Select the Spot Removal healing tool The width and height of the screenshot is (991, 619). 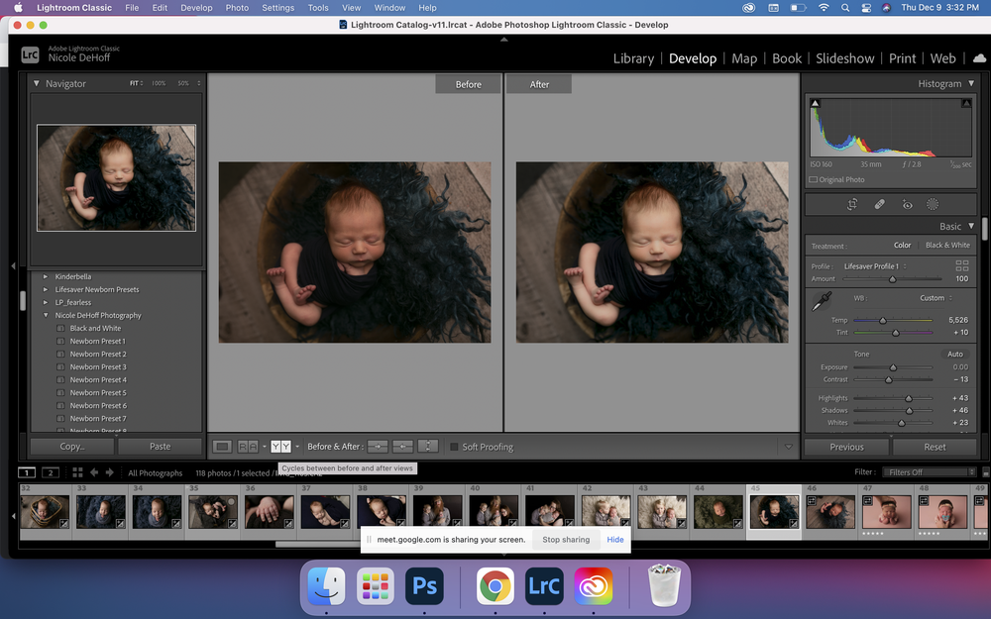879,204
